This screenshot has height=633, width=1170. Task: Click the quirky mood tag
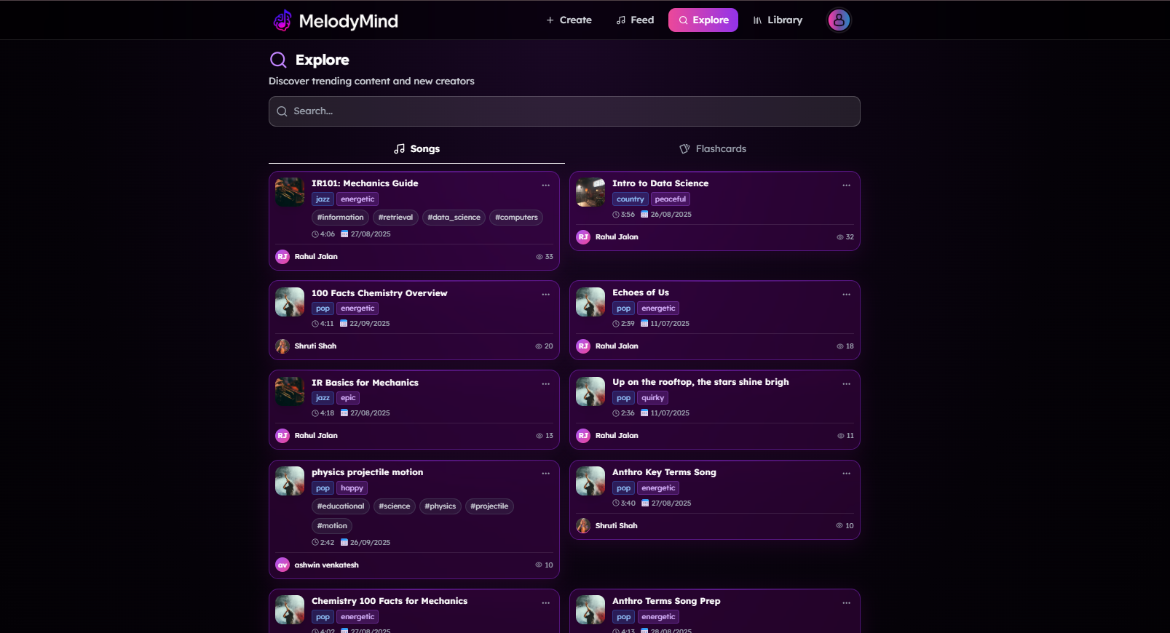pyautogui.click(x=652, y=398)
